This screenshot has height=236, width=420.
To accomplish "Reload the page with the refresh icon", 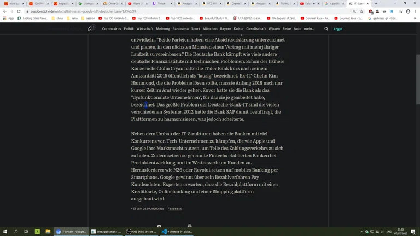I will [19, 11].
